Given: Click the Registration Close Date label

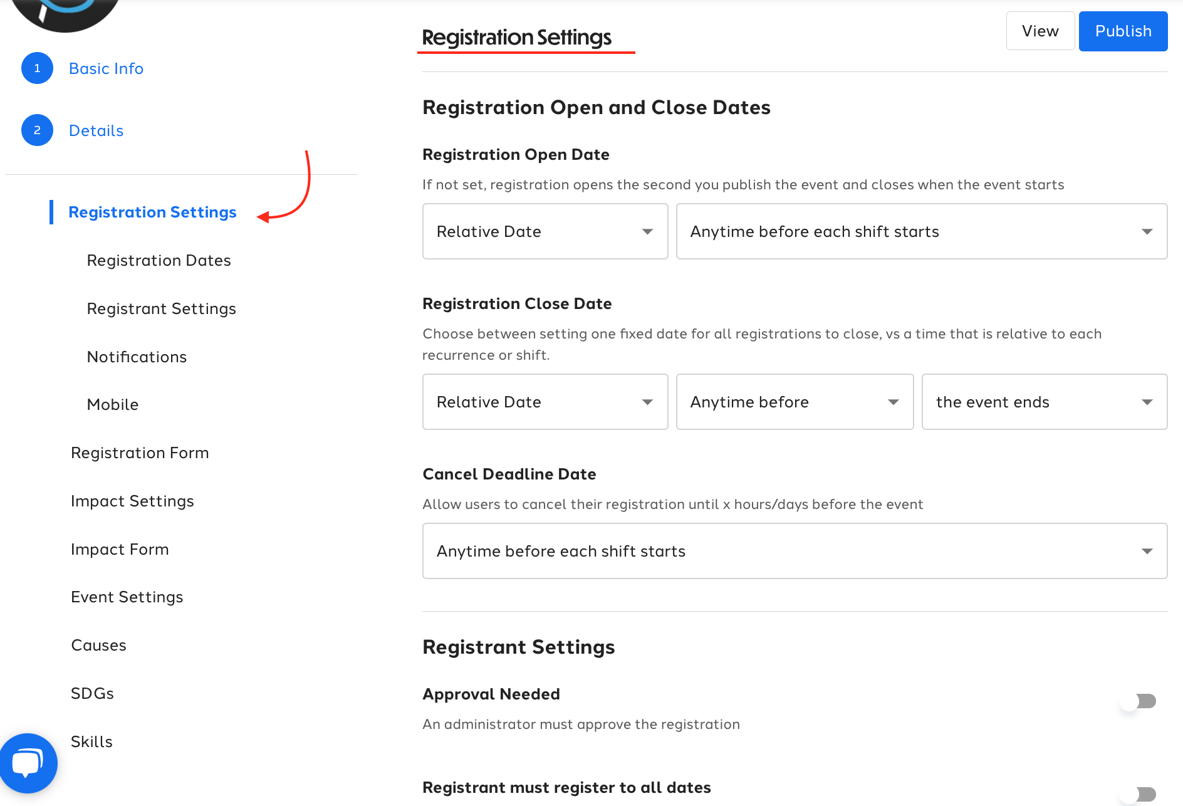Looking at the screenshot, I should point(517,303).
